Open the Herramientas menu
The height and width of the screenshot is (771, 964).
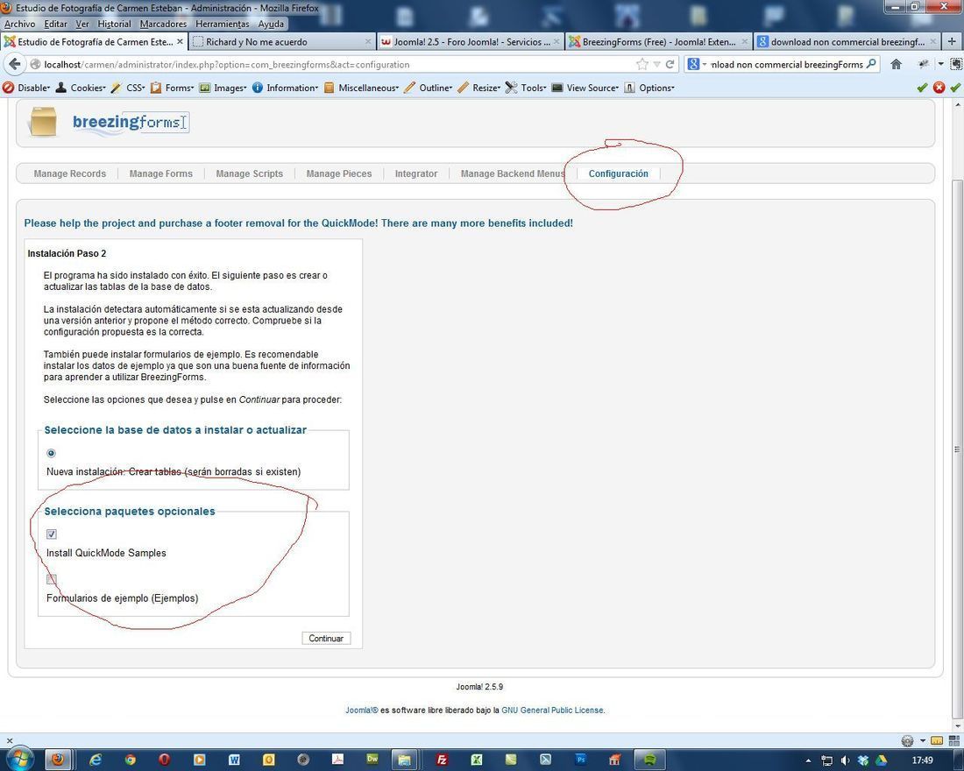coord(222,24)
